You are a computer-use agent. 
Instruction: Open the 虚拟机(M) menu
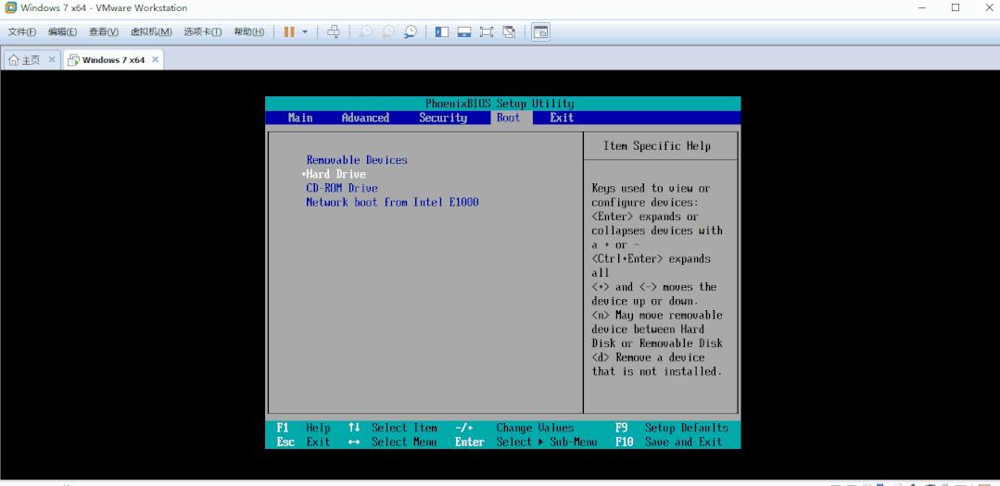tap(151, 31)
